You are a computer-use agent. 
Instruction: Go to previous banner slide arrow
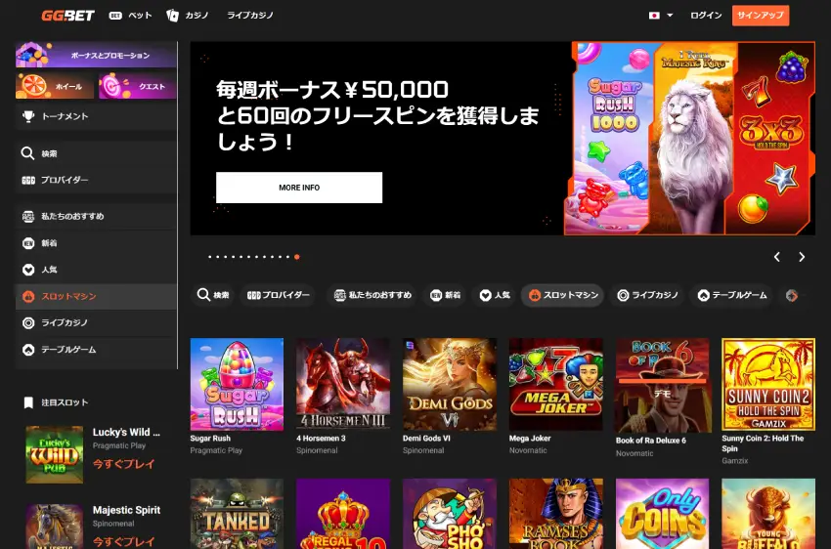click(777, 257)
